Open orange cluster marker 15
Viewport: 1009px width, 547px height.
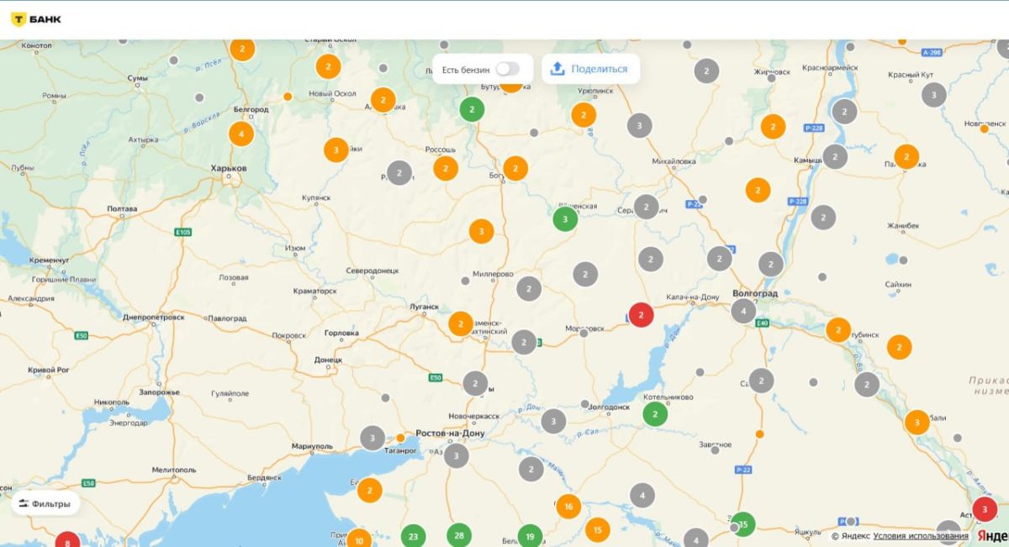(597, 529)
